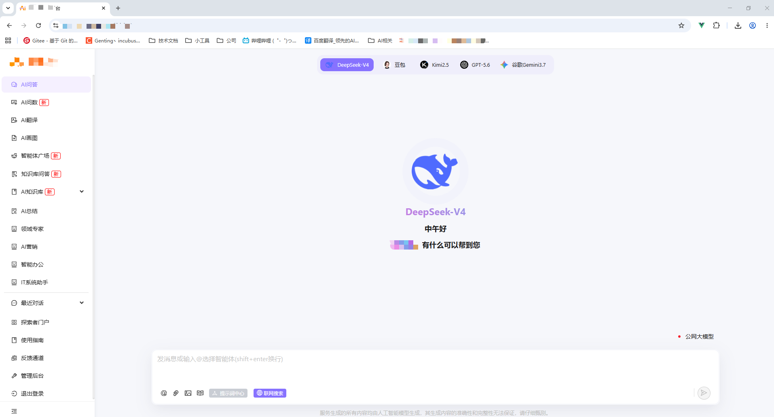The width and height of the screenshot is (774, 417).
Task: Click the paperclip attachment icon
Action: pos(176,393)
